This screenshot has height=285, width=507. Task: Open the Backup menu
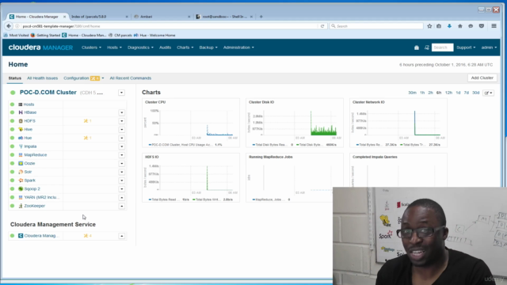pos(208,47)
